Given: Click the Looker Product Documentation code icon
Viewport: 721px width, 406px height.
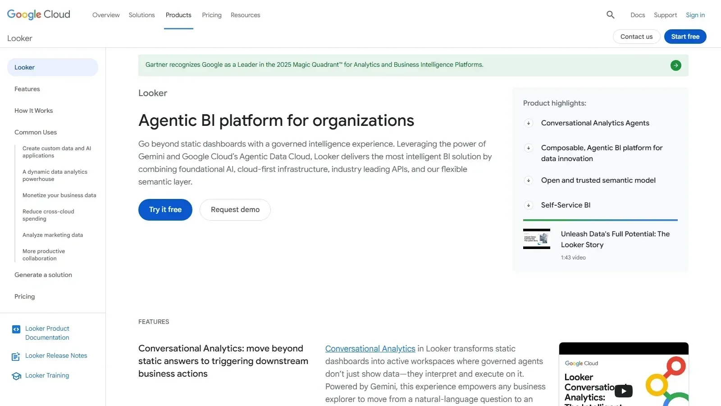Looking at the screenshot, I should coord(16,329).
